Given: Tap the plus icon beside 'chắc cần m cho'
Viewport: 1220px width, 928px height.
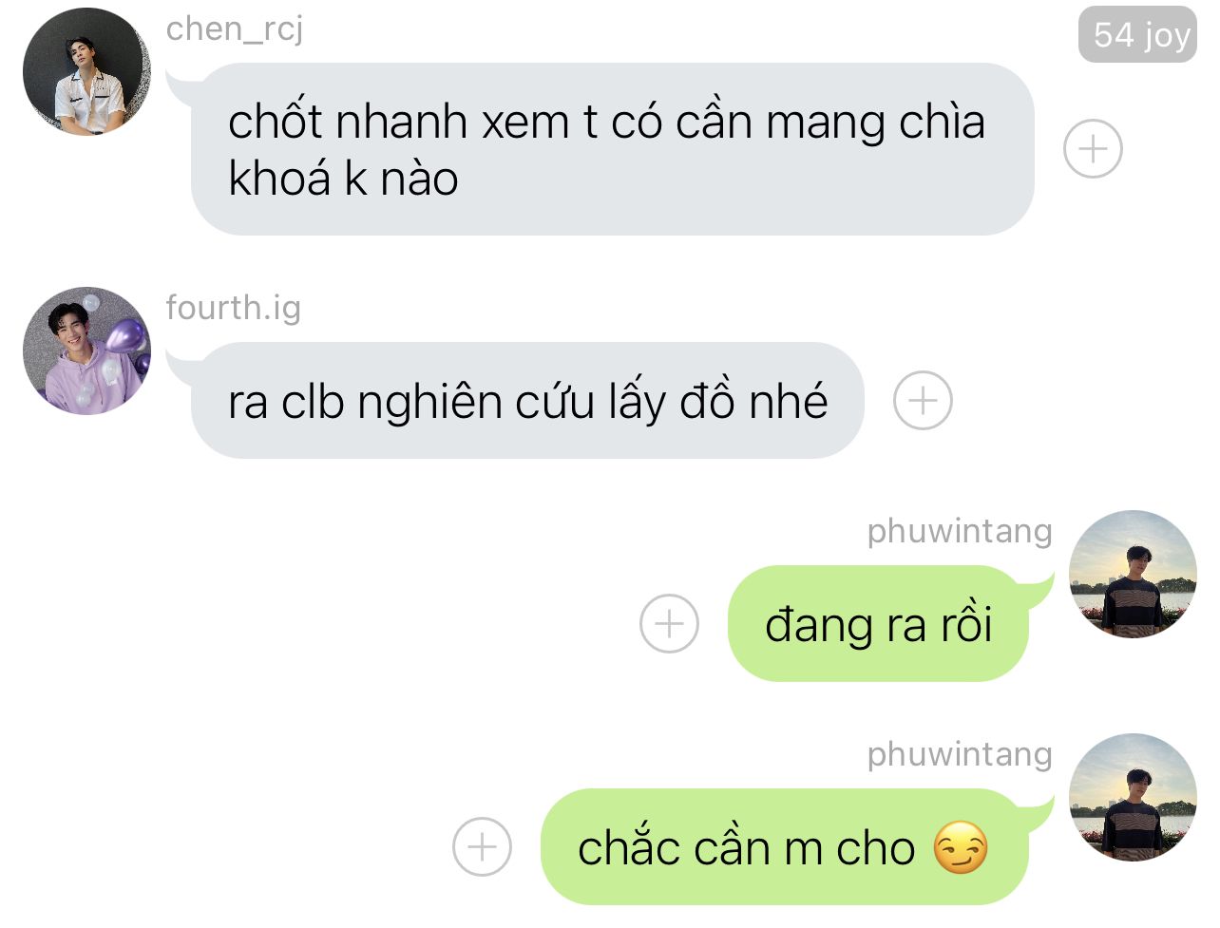Looking at the screenshot, I should tap(482, 846).
